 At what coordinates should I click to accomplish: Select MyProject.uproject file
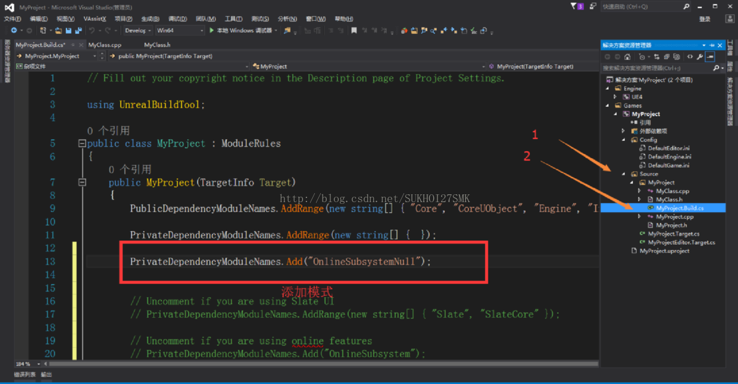pyautogui.click(x=664, y=251)
